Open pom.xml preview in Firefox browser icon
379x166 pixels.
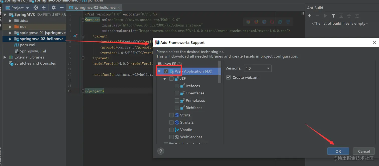pyautogui.click(x=256, y=22)
